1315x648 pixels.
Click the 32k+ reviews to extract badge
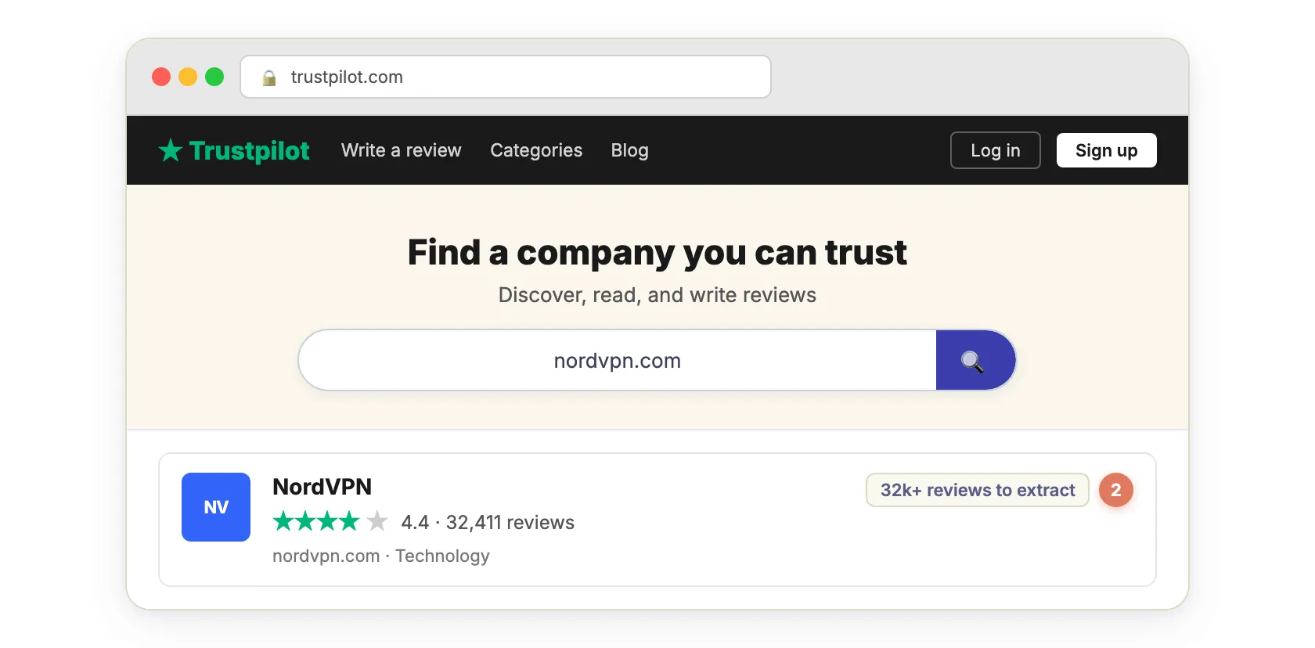[x=978, y=490]
